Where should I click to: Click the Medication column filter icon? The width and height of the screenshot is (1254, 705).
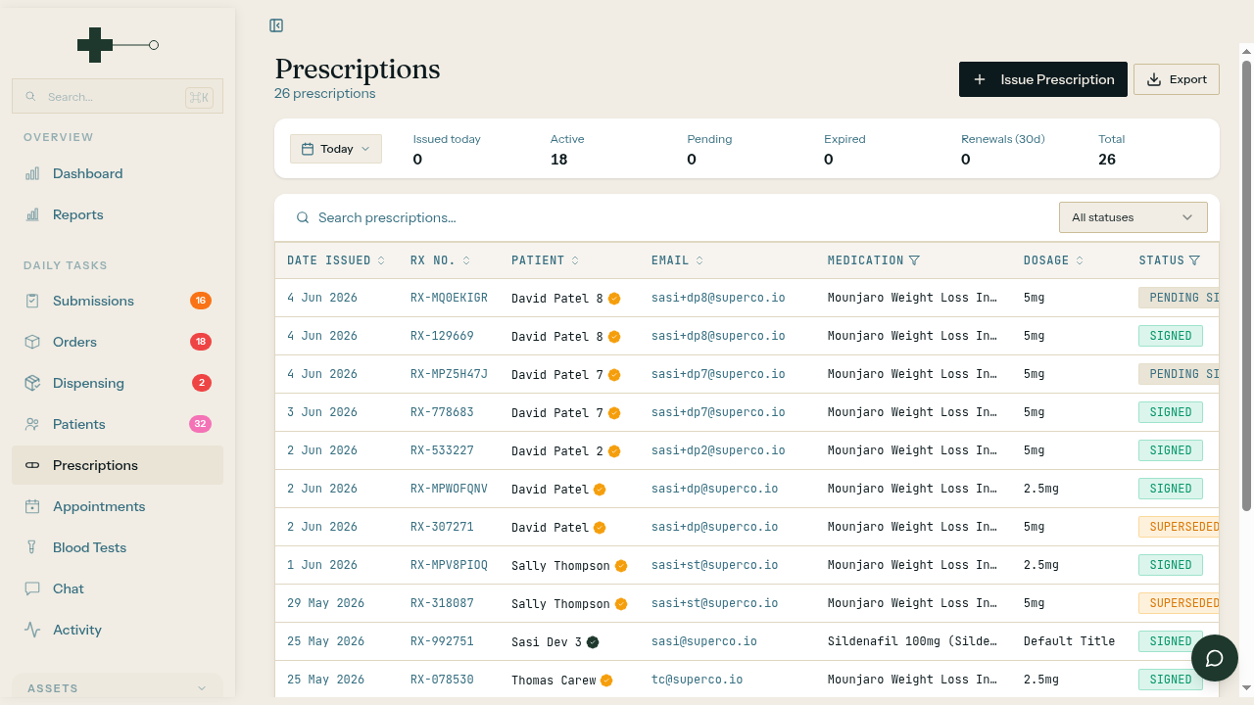914,260
